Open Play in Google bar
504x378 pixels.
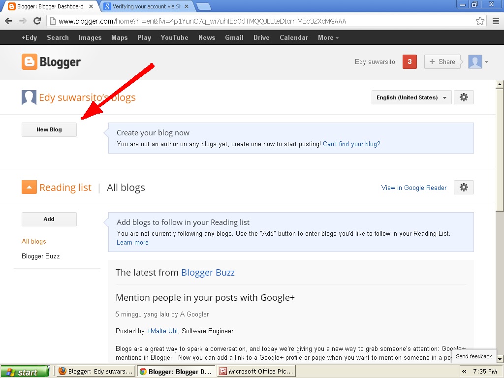point(144,37)
